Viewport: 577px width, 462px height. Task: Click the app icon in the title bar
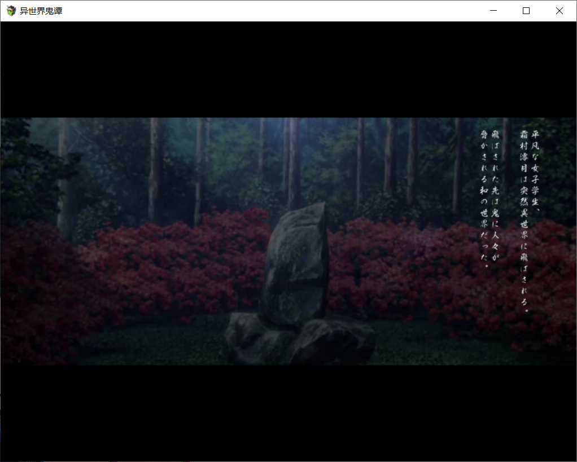click(x=11, y=11)
